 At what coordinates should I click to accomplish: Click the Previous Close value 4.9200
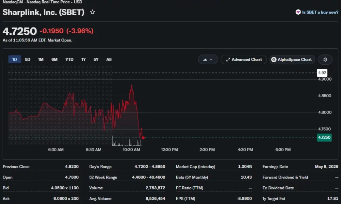click(72, 167)
